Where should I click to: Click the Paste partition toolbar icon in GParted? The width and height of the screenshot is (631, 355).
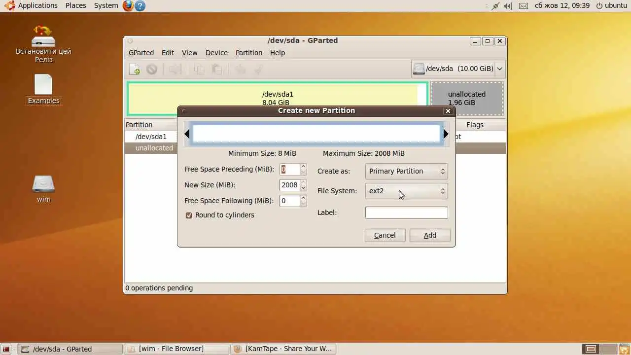217,70
